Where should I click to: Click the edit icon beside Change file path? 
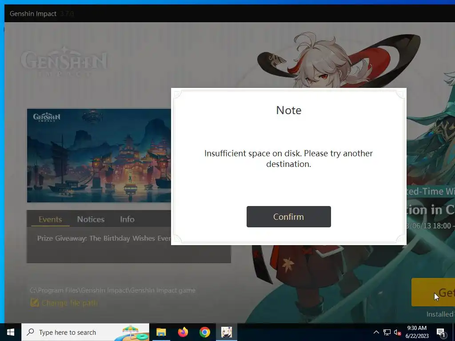(x=35, y=303)
